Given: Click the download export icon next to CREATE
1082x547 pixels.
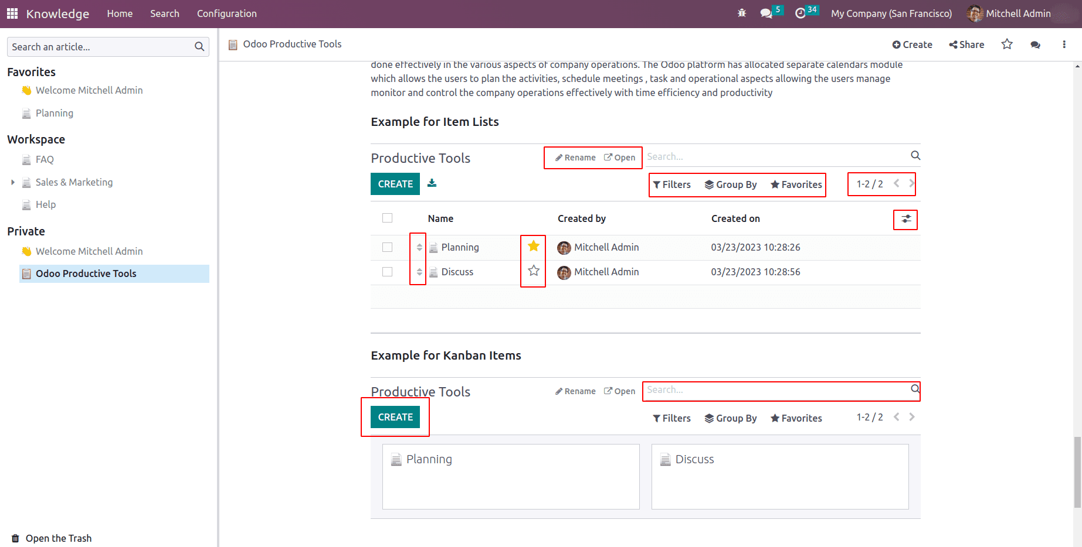Looking at the screenshot, I should pos(432,183).
